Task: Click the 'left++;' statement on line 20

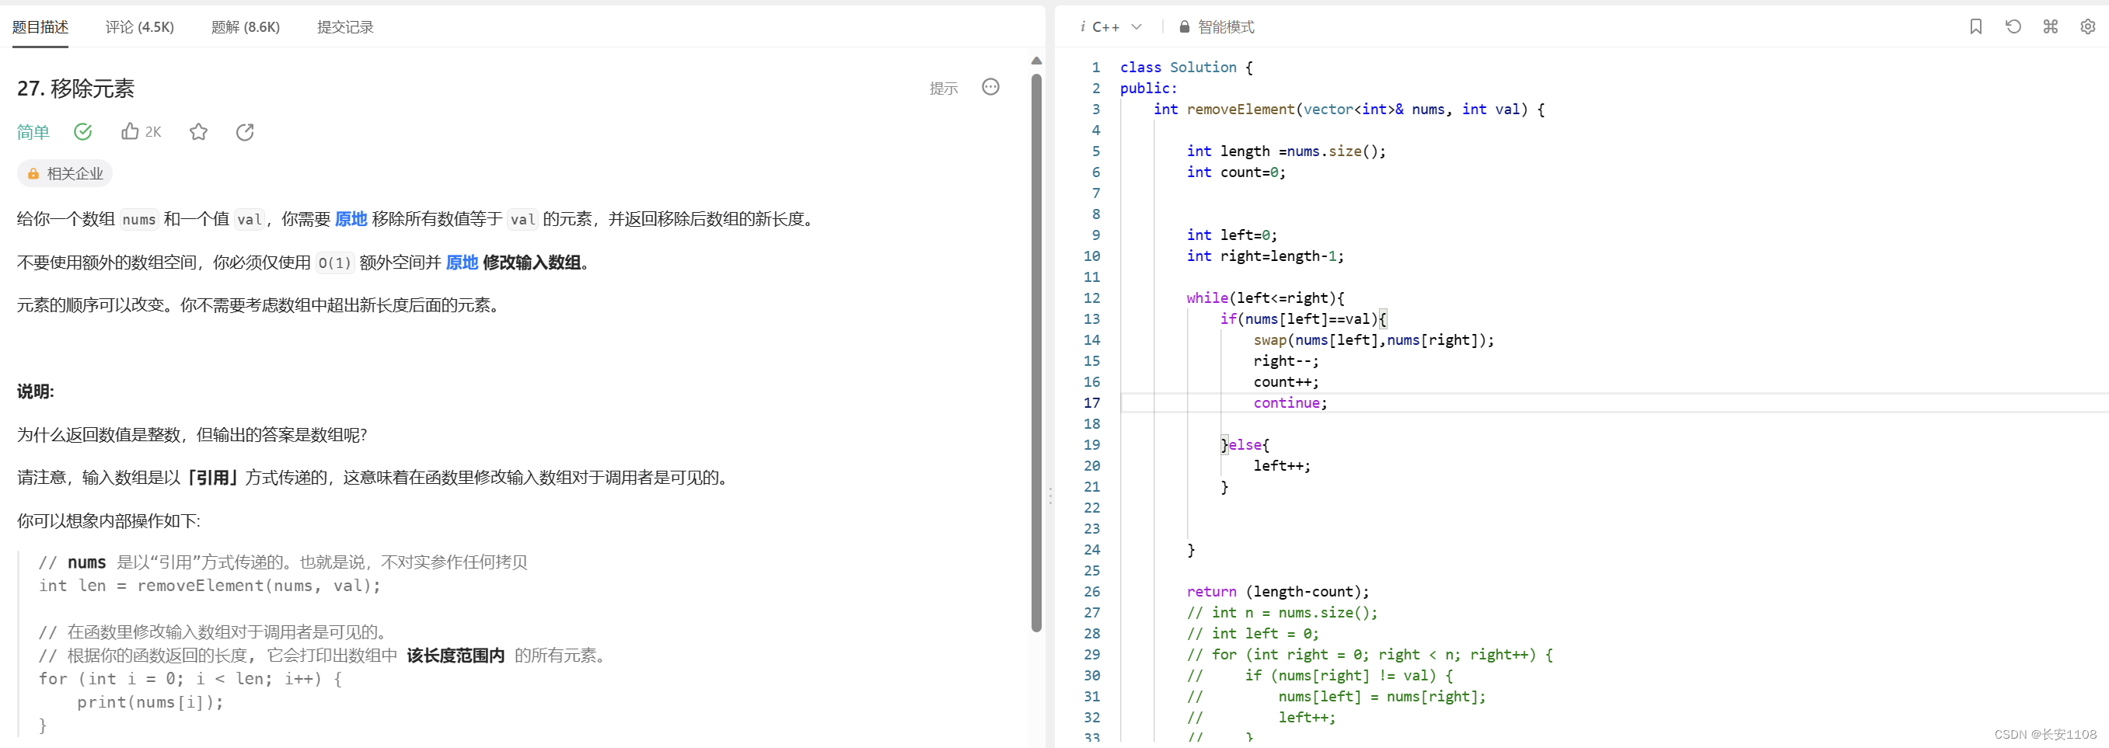Action: (x=1281, y=466)
